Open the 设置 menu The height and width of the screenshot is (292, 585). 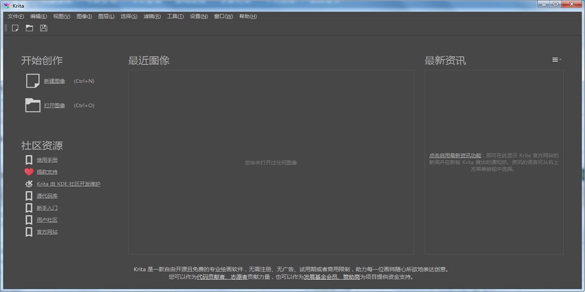[198, 16]
